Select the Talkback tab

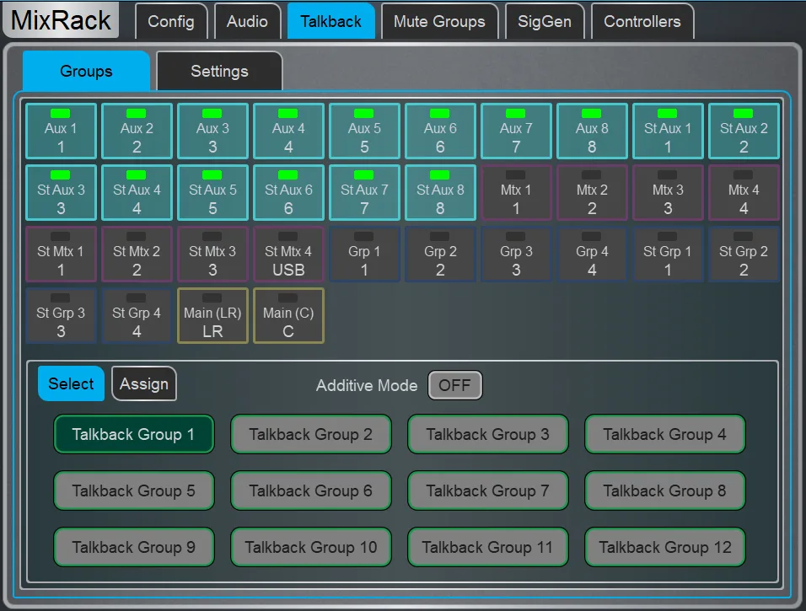point(330,22)
